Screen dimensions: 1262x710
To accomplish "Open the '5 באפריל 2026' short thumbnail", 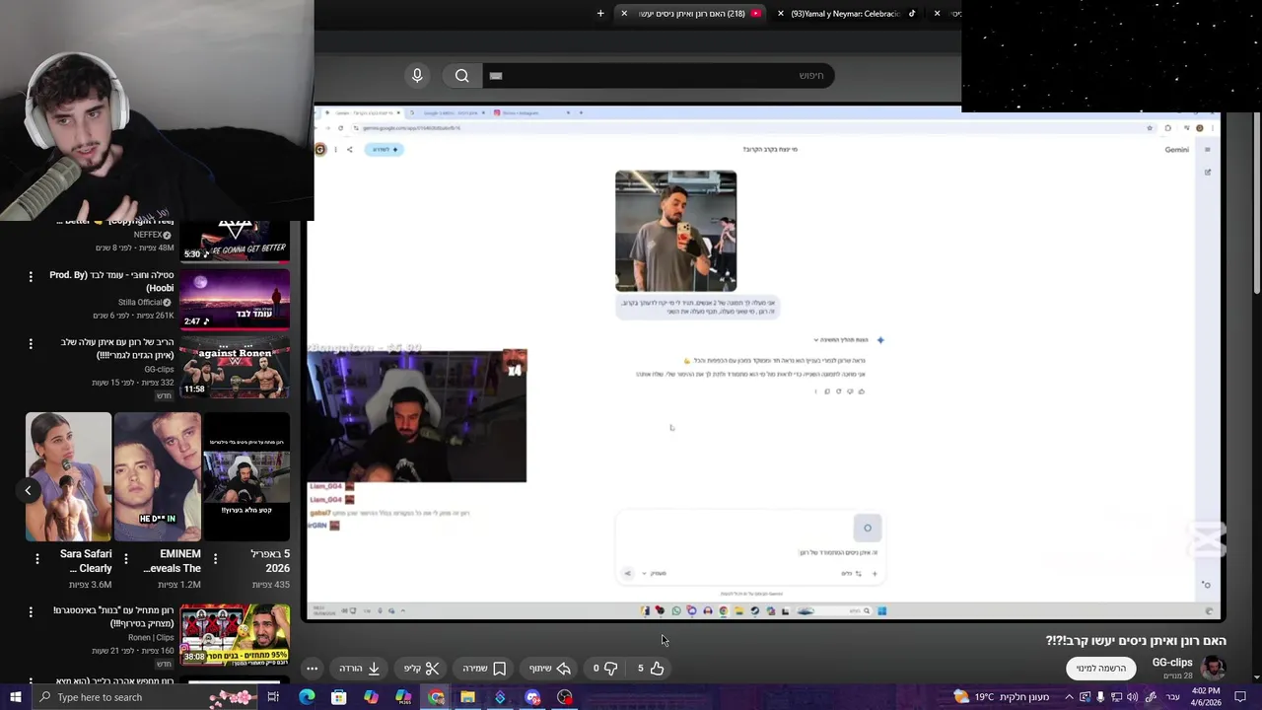I will point(246,477).
